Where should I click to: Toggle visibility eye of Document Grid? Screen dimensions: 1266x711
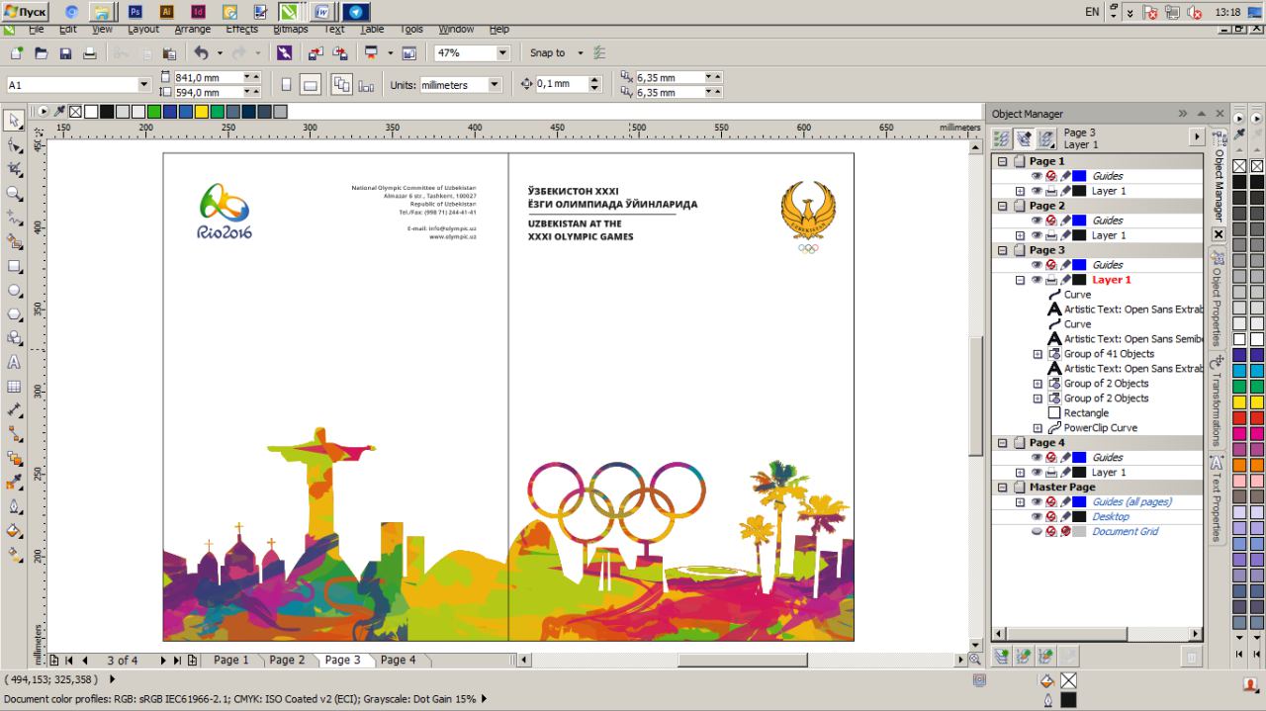[x=1037, y=532]
